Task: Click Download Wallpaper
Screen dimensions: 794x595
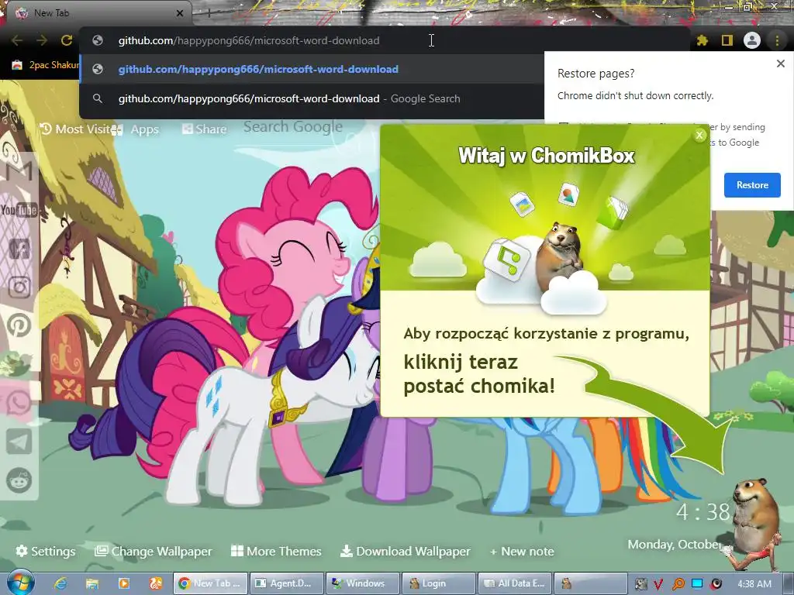Action: coord(405,552)
